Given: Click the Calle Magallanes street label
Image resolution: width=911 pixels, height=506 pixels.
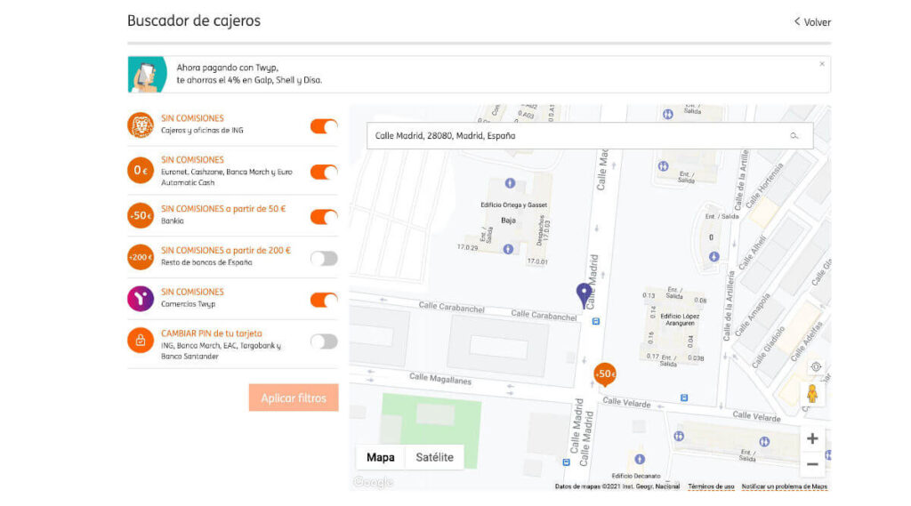Looking at the screenshot, I should coord(440,379).
